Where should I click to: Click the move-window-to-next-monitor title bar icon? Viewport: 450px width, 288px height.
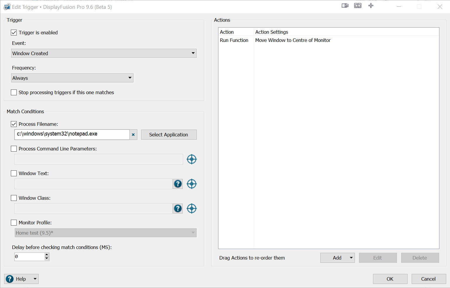[345, 6]
